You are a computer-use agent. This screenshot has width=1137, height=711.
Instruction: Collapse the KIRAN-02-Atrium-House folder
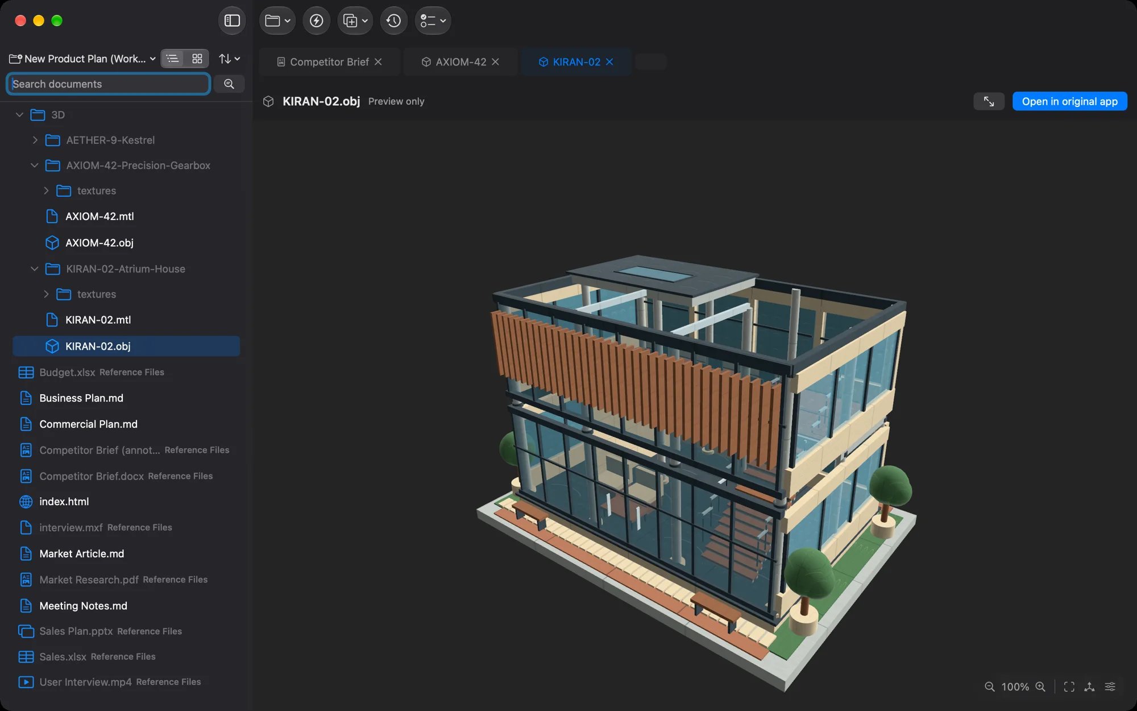click(35, 268)
